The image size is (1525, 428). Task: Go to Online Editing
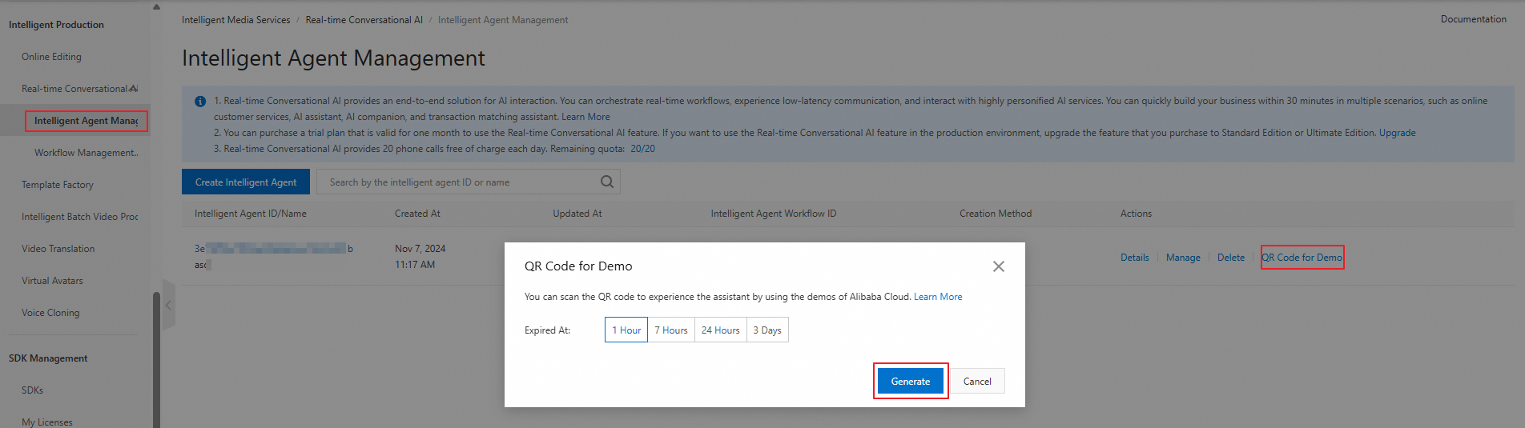[51, 57]
